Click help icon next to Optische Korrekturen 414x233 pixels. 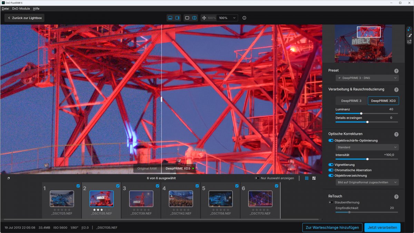pyautogui.click(x=396, y=134)
